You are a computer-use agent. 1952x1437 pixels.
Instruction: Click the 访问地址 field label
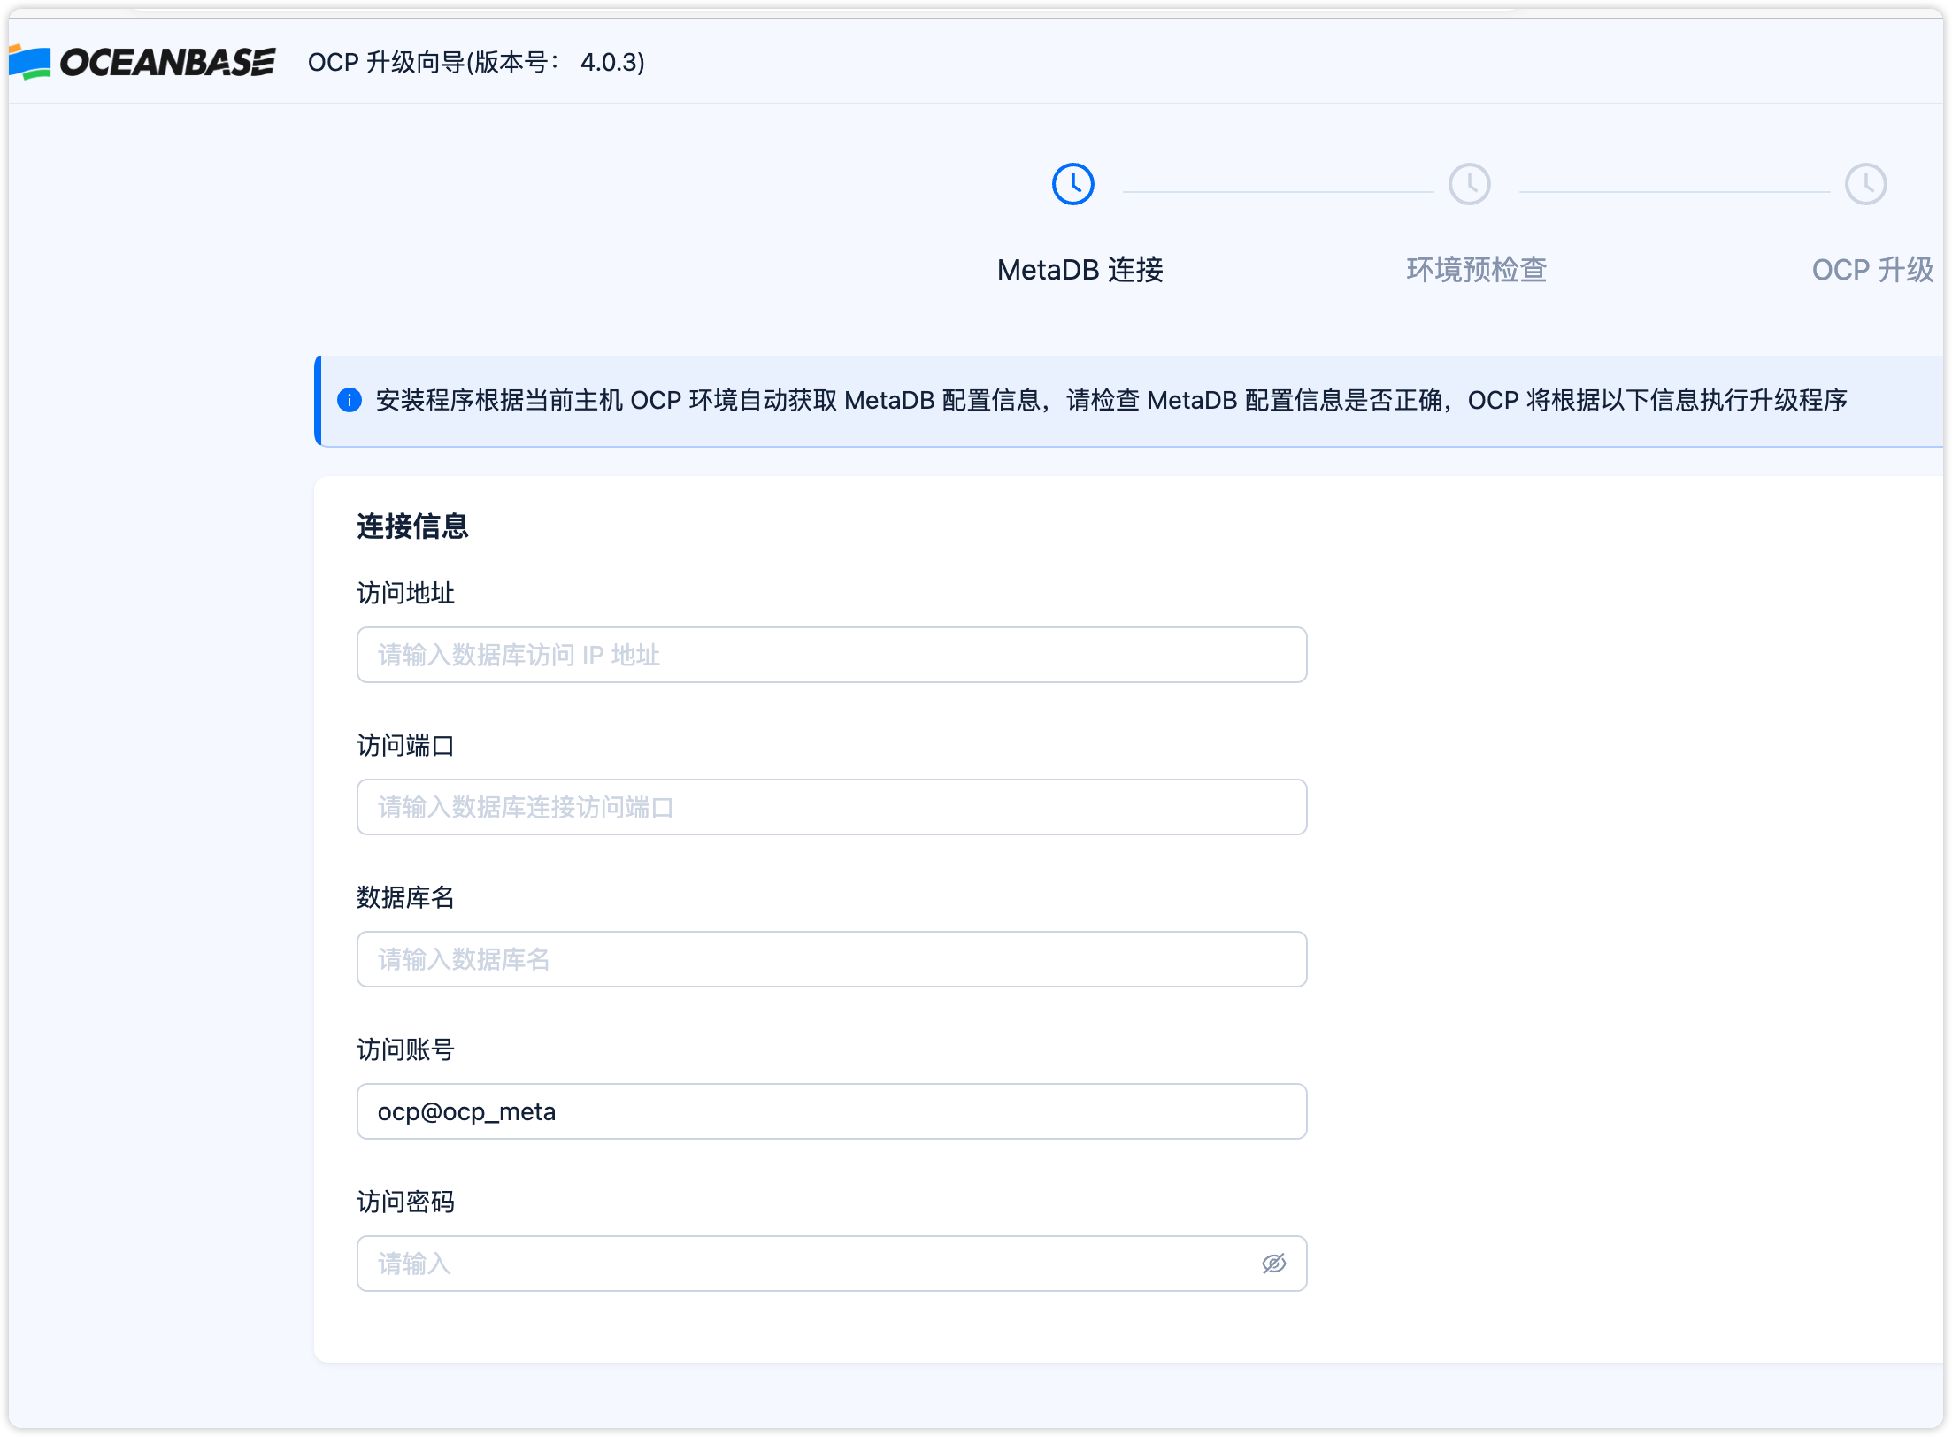pos(405,593)
